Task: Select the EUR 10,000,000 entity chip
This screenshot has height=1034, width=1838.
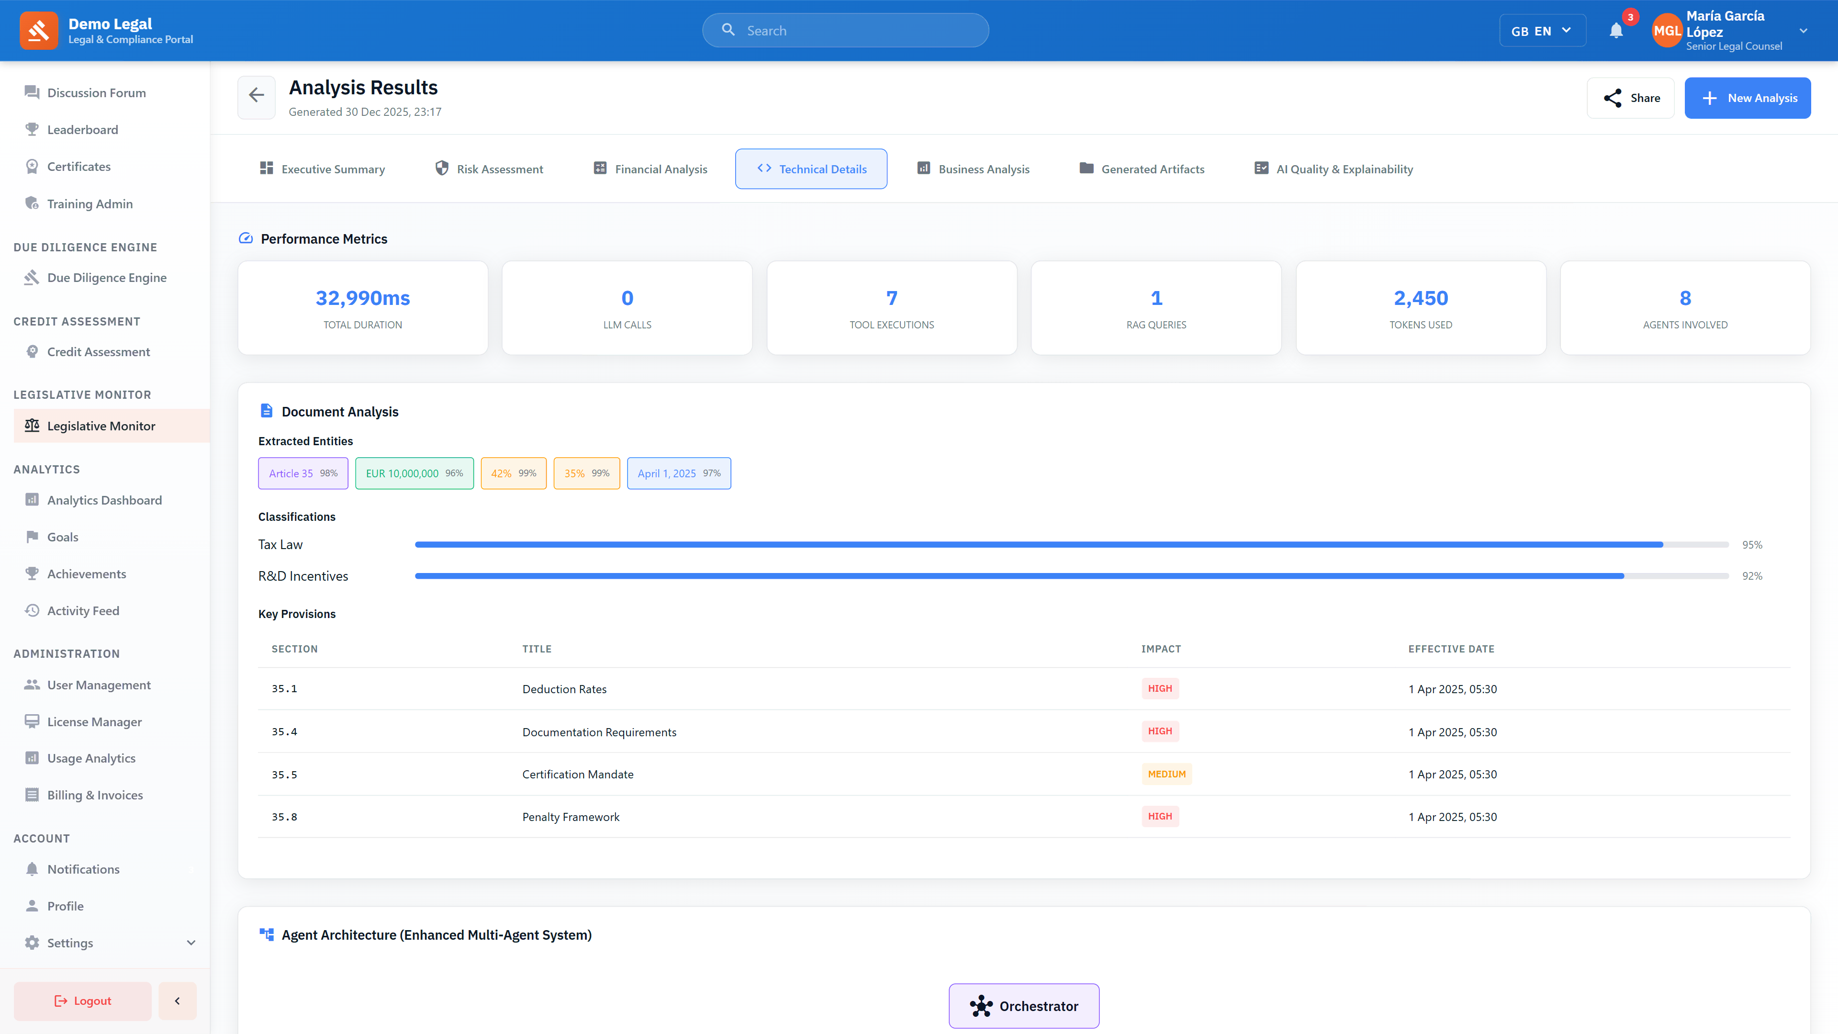Action: tap(414, 472)
